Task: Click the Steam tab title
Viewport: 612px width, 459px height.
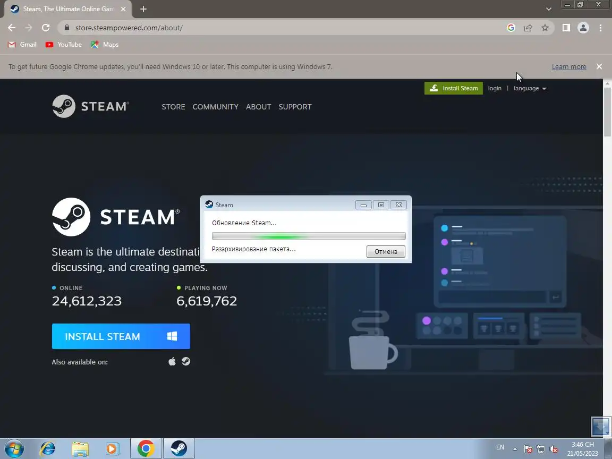Action: [69, 9]
